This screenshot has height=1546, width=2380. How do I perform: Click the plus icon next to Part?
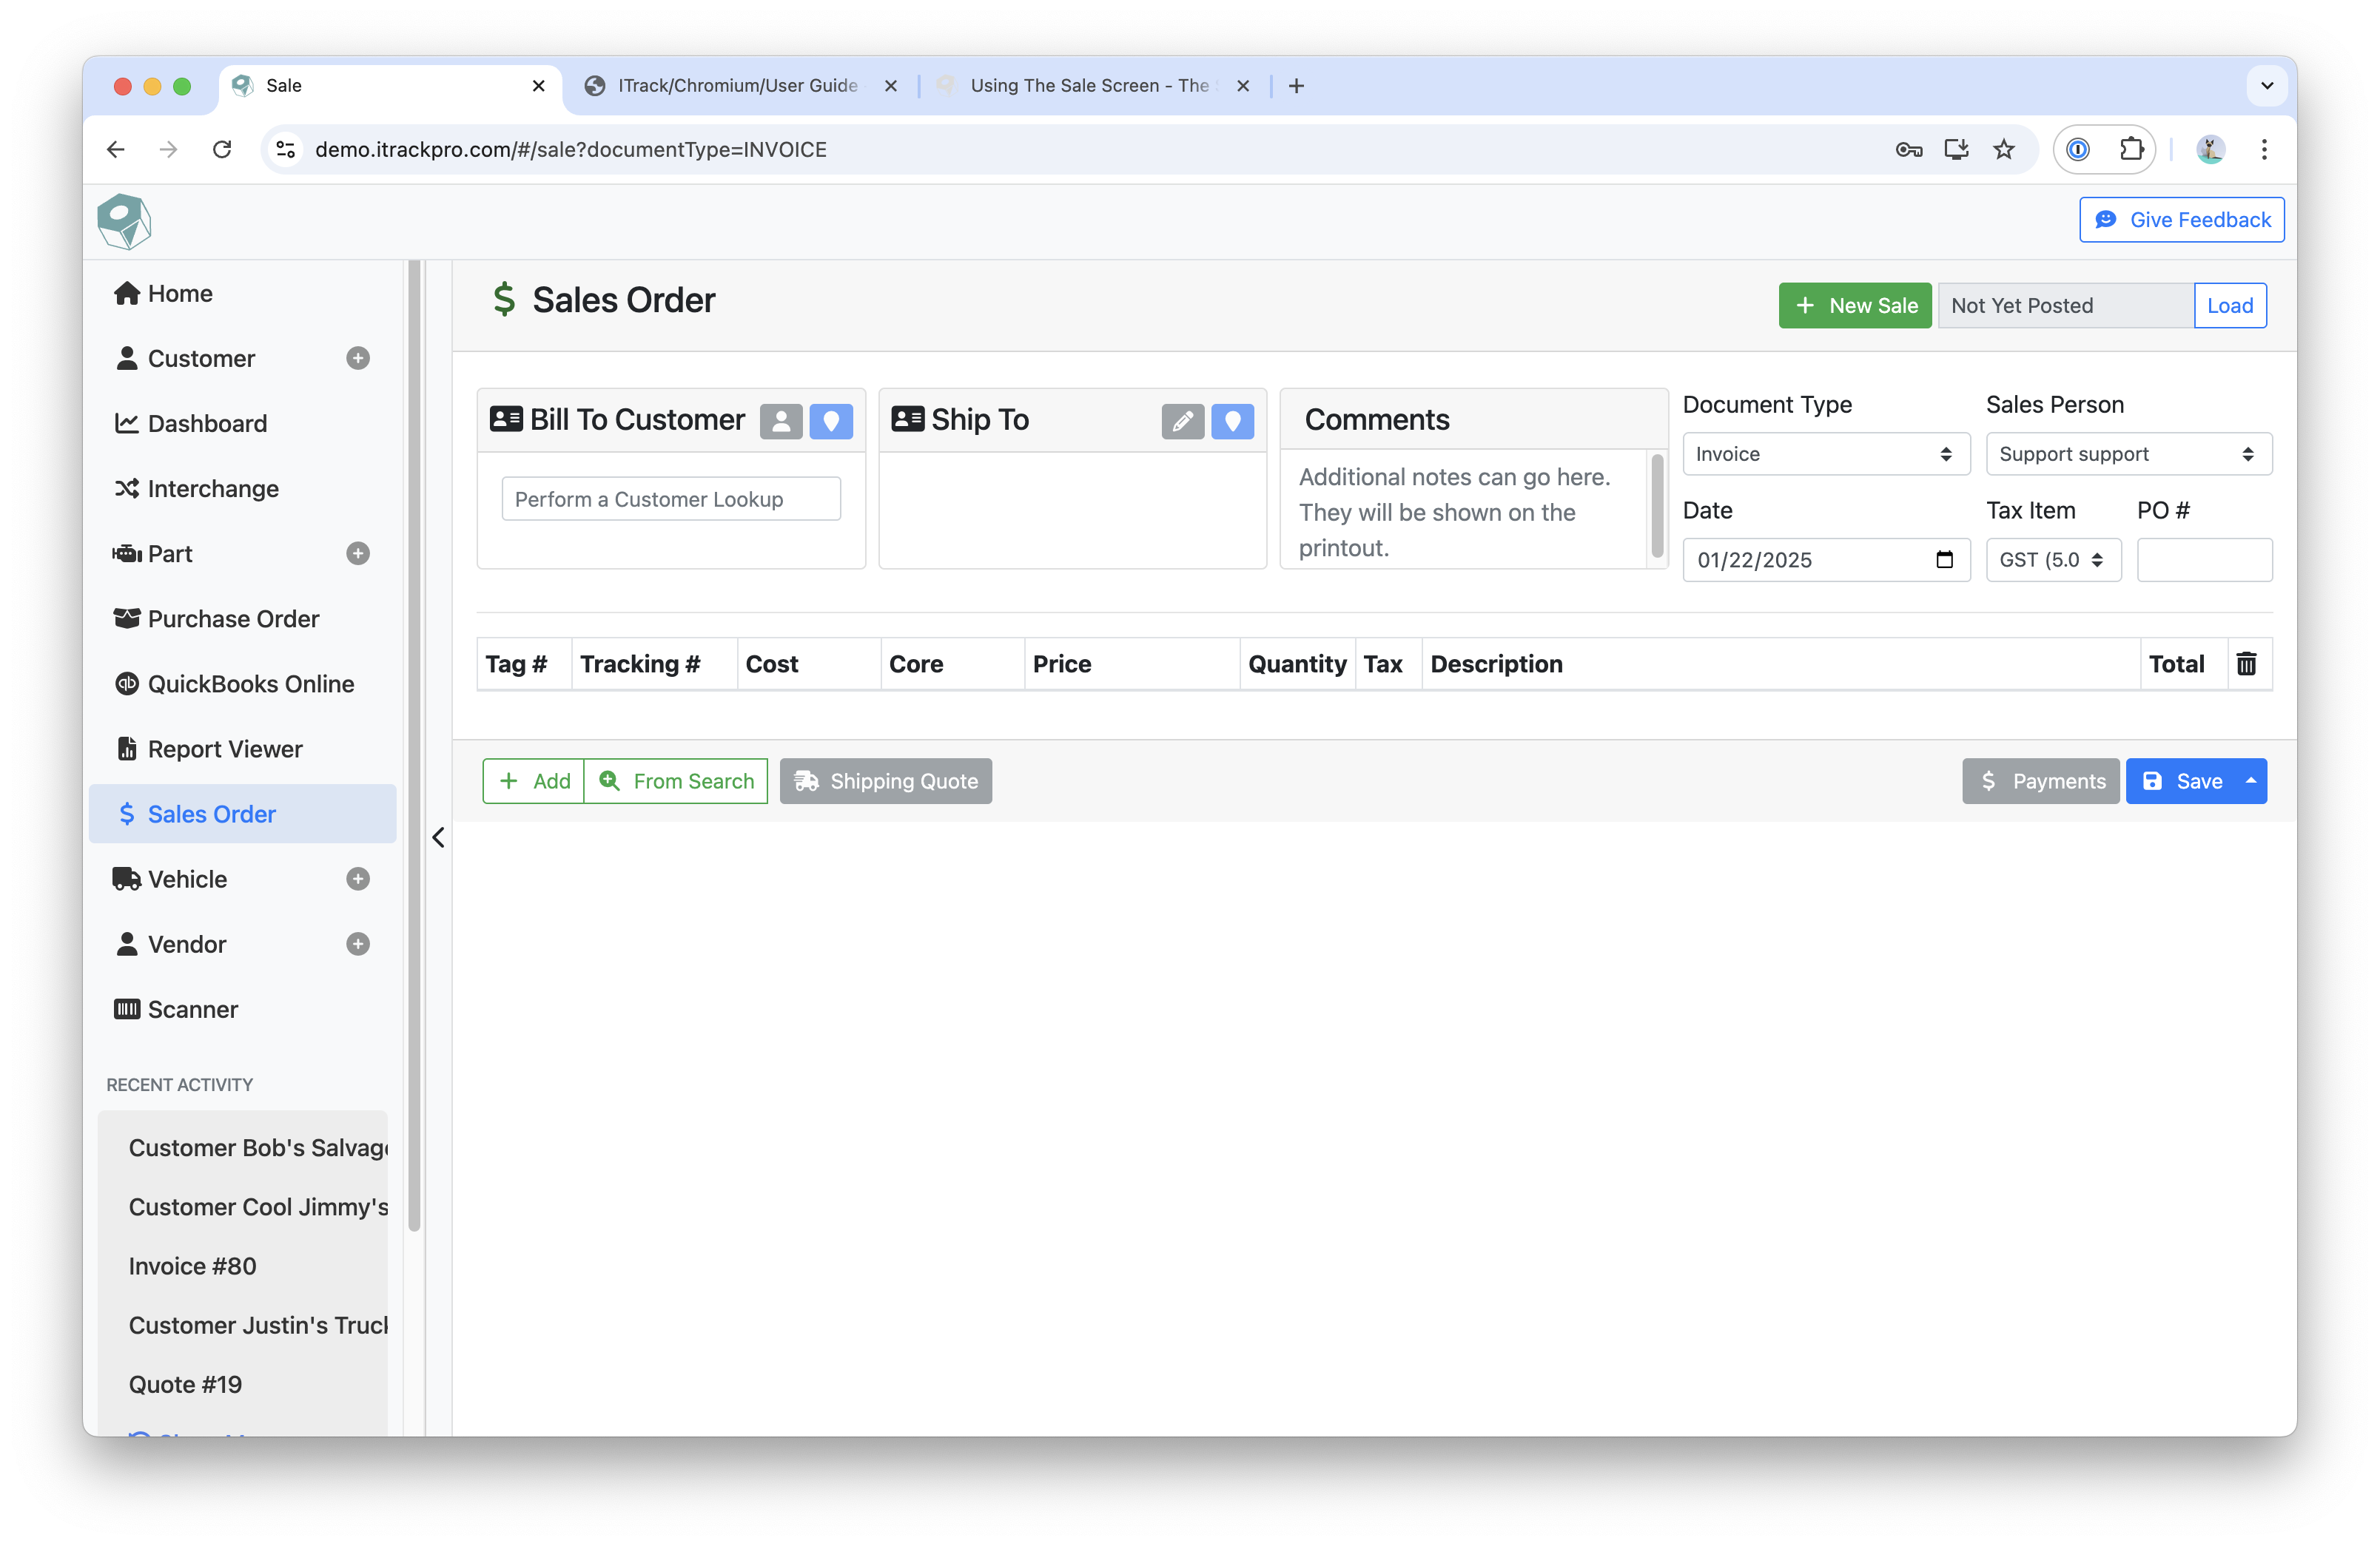click(358, 553)
